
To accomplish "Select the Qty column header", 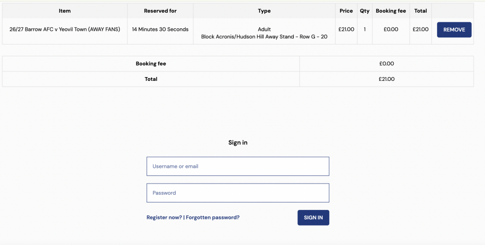I will click(365, 11).
